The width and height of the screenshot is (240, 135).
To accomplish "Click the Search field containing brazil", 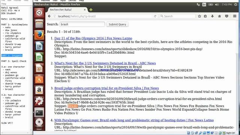I will click(82, 24).
